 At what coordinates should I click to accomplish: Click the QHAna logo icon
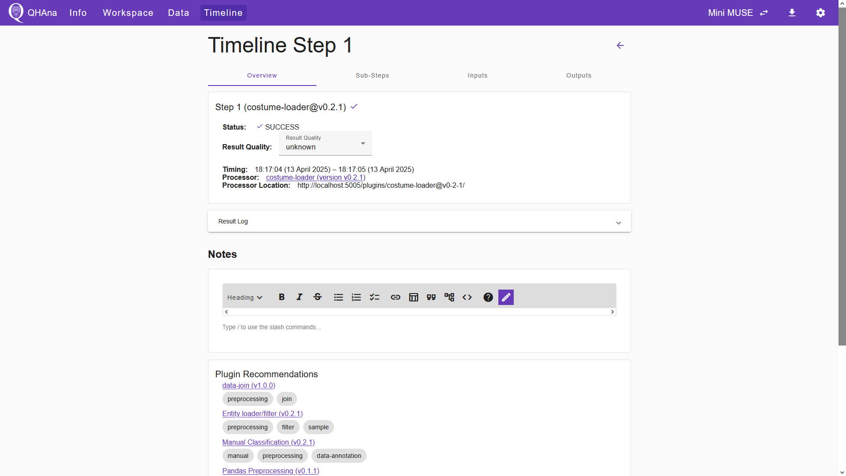16,12
